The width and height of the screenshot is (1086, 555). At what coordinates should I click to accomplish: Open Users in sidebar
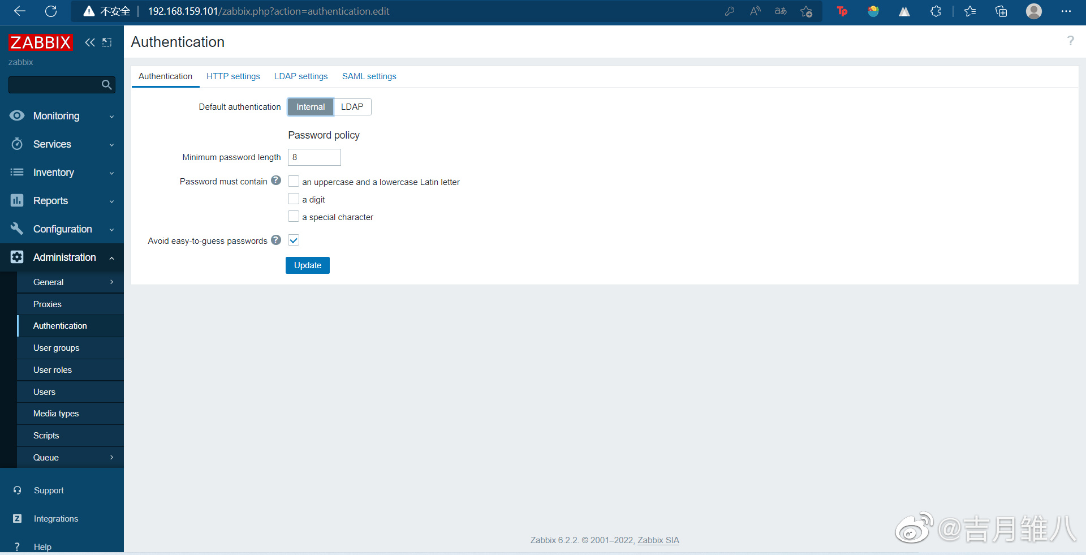tap(70, 392)
